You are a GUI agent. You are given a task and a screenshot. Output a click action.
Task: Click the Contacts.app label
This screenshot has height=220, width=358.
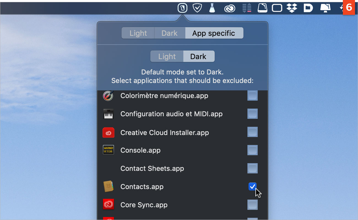(142, 187)
